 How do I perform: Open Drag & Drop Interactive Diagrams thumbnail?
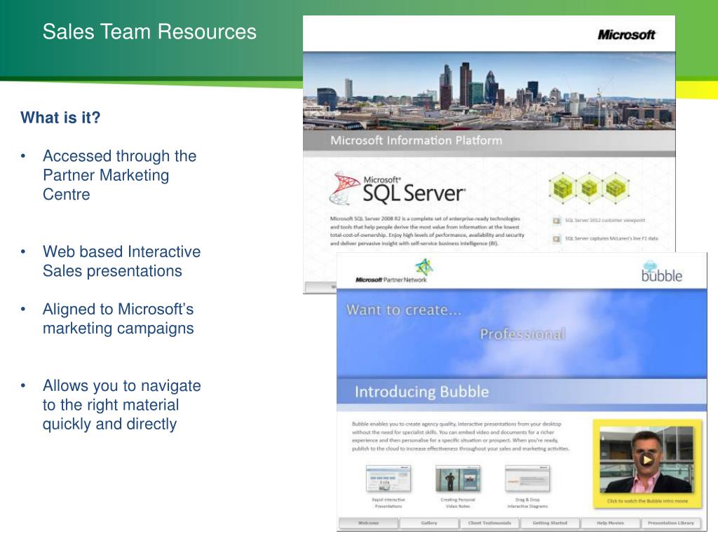527,478
